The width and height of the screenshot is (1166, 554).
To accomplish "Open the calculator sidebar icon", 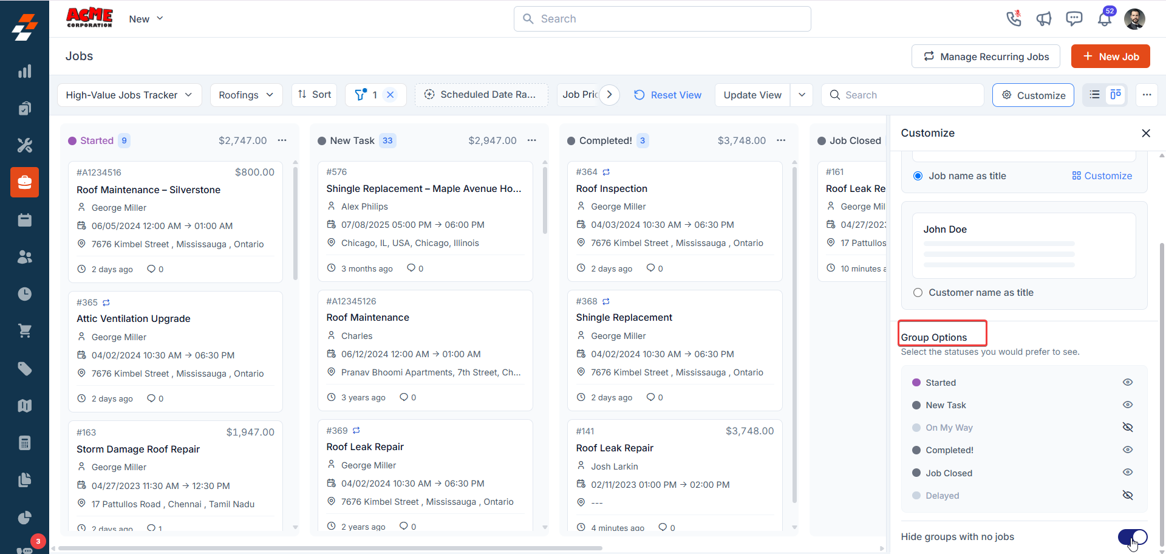I will coord(24,443).
